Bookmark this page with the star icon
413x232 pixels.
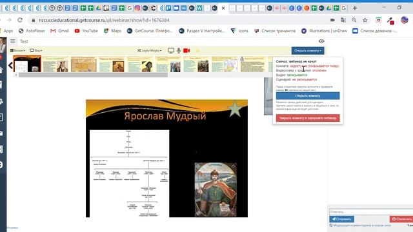point(365,20)
